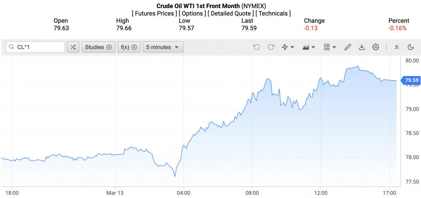
Task: Click the 79.59 current price marker
Action: pos(411,80)
